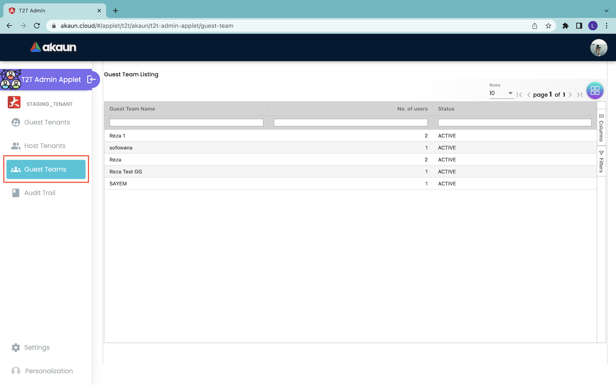Open the browser extensions puzzle icon
Screen dimensions: 616x385
pos(566,26)
